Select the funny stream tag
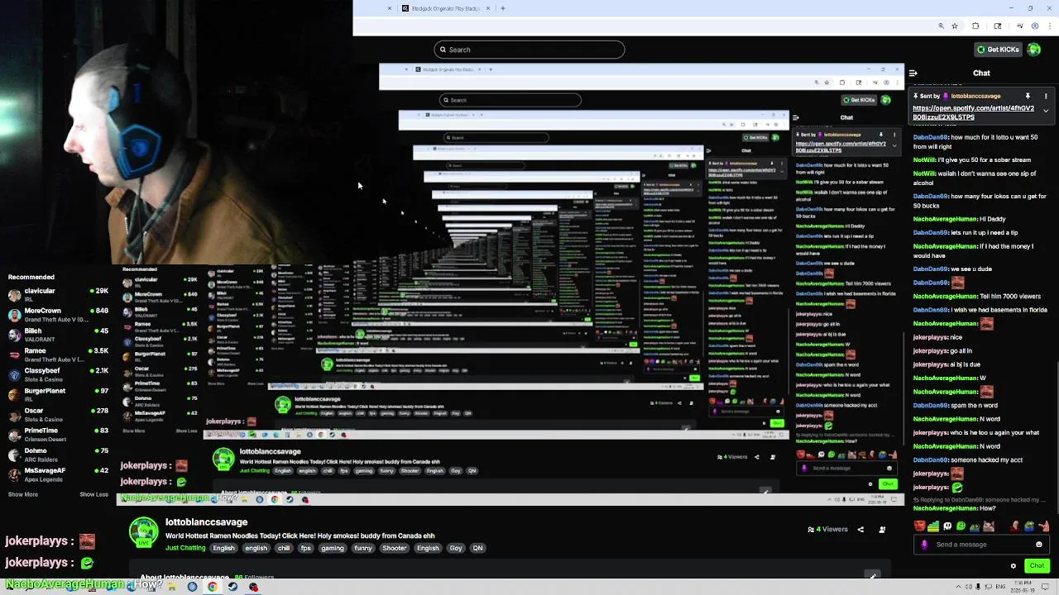The width and height of the screenshot is (1059, 595). coord(363,548)
